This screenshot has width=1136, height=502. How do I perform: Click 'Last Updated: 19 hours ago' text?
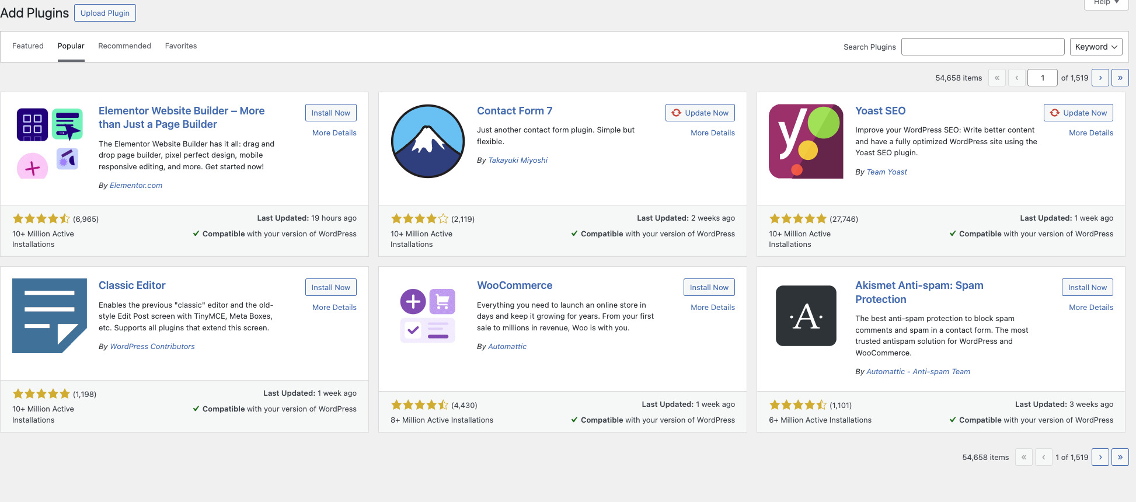point(307,218)
